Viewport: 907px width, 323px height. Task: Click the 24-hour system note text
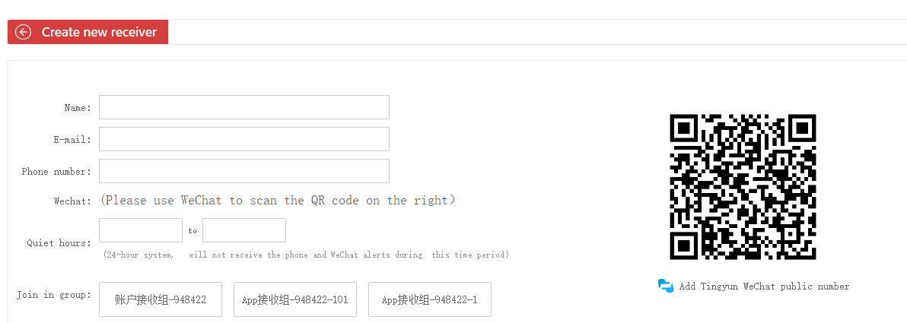point(306,255)
